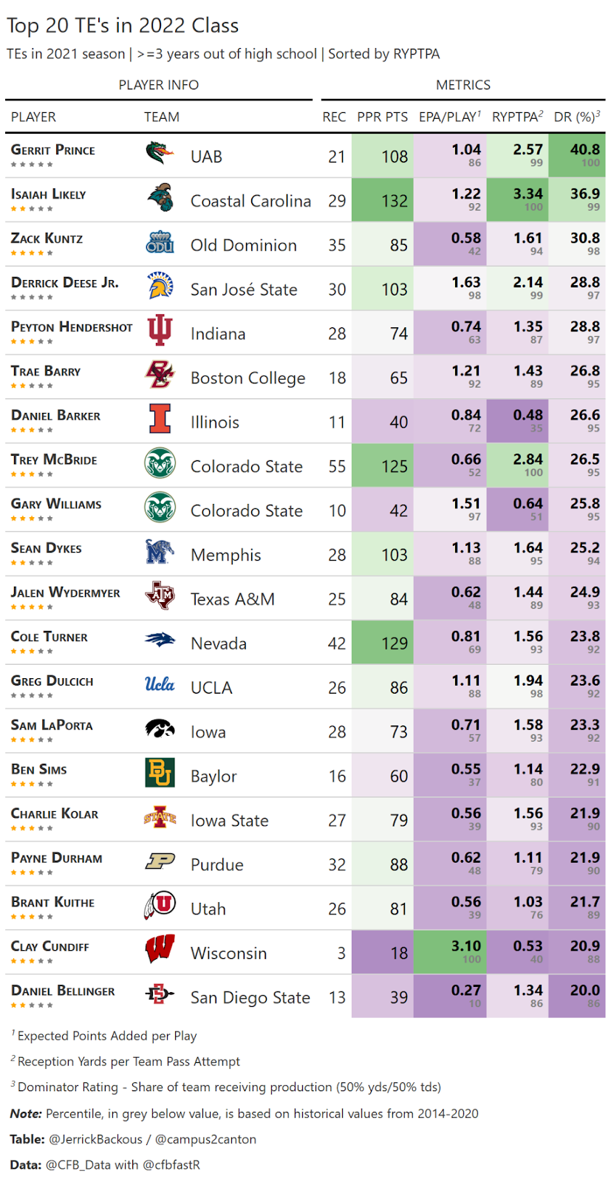Image resolution: width=611 pixels, height=1182 pixels.
Task: Click player name Jalen Wydermyer
Action: pos(65,592)
